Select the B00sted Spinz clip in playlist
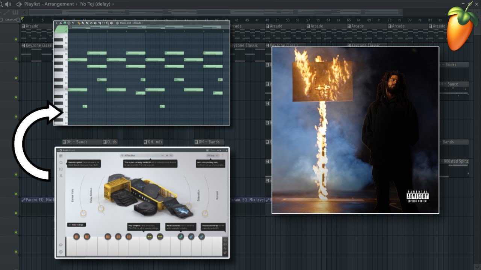 (454, 161)
